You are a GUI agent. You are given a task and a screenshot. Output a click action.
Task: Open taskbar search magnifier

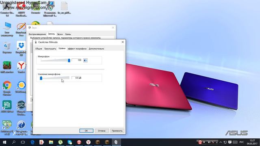point(14,142)
